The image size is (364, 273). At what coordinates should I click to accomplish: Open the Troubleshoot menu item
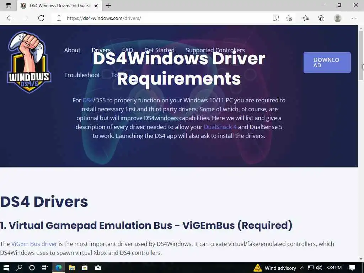(82, 75)
